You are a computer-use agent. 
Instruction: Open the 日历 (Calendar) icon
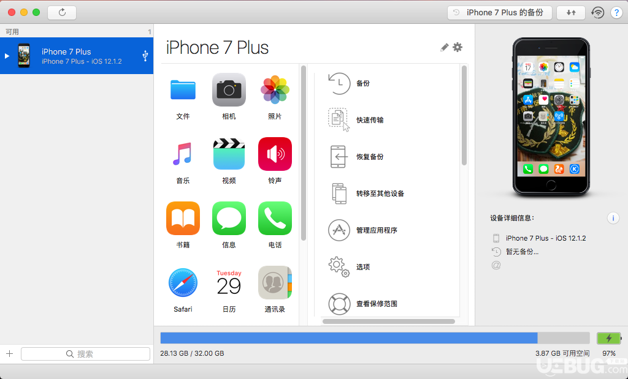click(229, 283)
